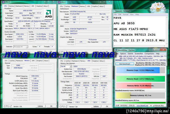Screen dimensions: 170x114
Task: Click the Memory-Copy 11322 MByte/sec bar
Action: pos(141,70)
